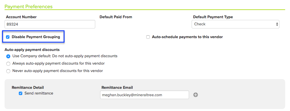The height and width of the screenshot is (111, 290).
Task: Click the Payment Preferences heading
Action: tap(29, 7)
